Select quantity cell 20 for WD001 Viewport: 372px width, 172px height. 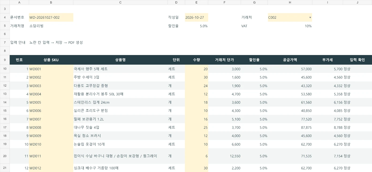click(x=196, y=69)
